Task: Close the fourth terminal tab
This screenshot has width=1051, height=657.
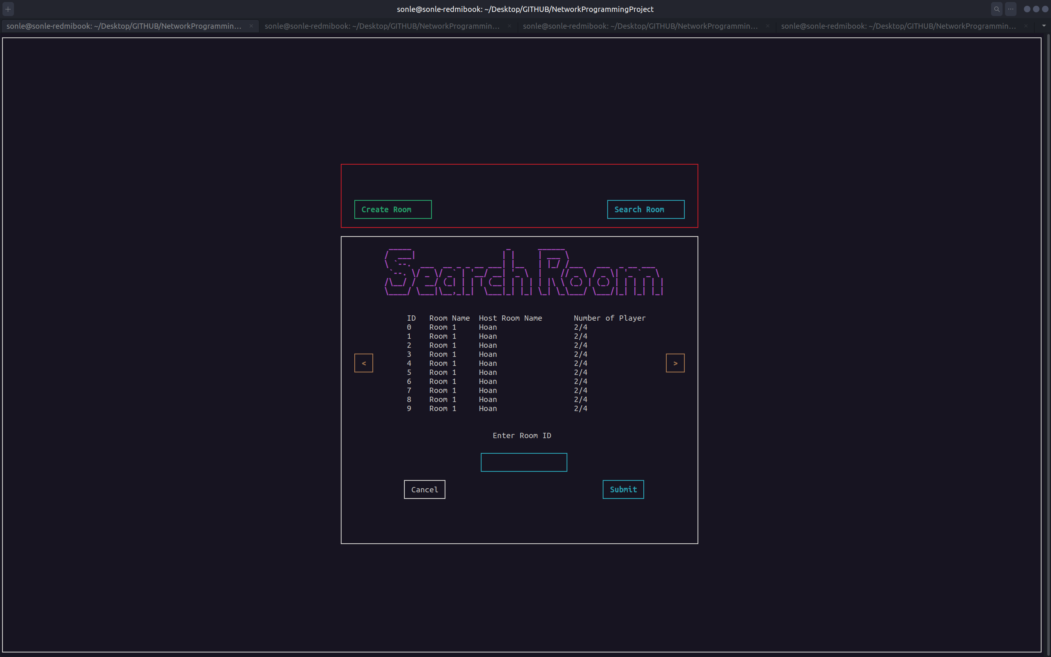Action: click(x=1026, y=26)
